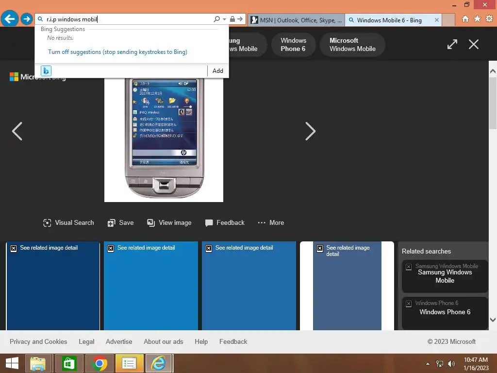Click the page scrollbar up arrow
Image resolution: width=497 pixels, height=373 pixels.
493,71
